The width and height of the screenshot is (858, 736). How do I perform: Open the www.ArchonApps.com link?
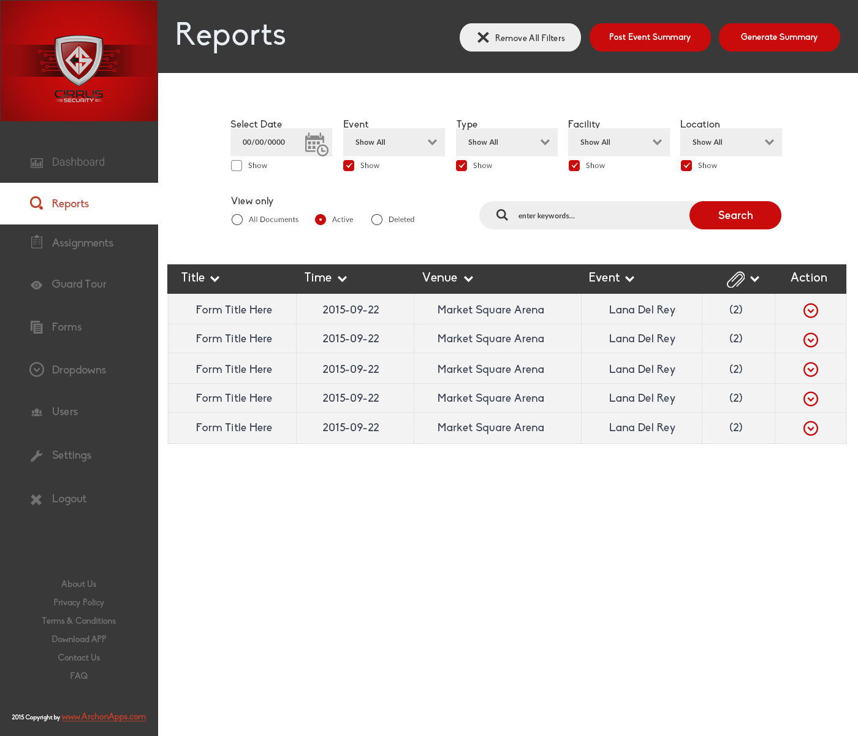point(104,716)
